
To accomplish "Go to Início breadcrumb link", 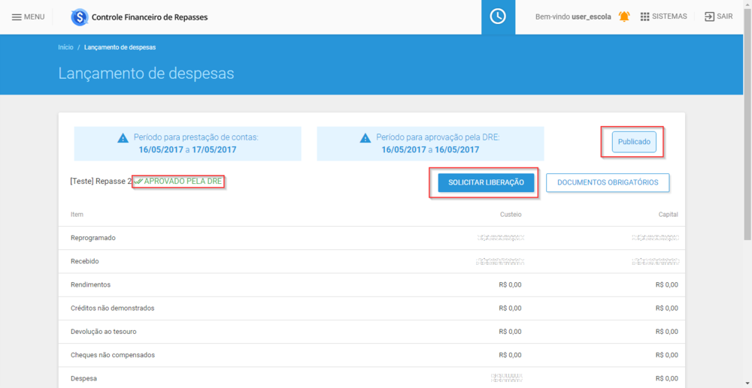I will tap(65, 47).
